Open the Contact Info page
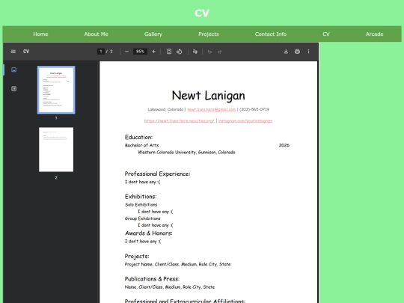Screen dimensions: 404x303 click(x=271, y=34)
